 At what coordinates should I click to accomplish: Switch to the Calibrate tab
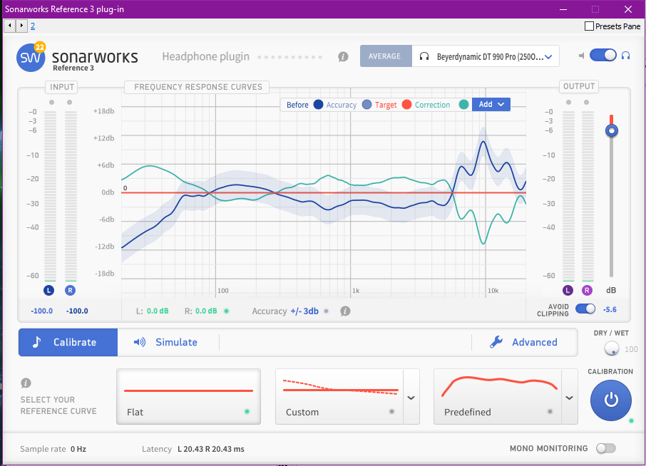(68, 342)
